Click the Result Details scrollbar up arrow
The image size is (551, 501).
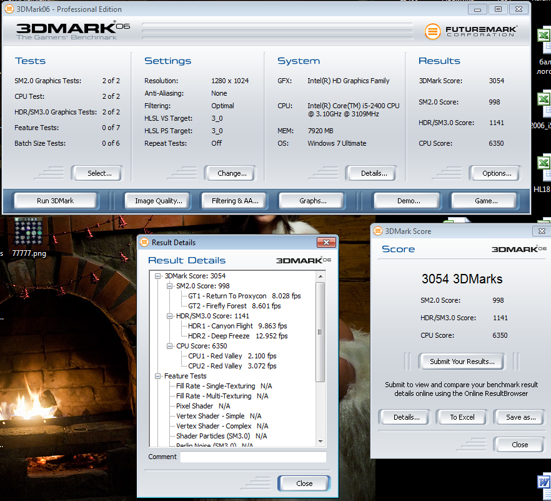click(320, 276)
